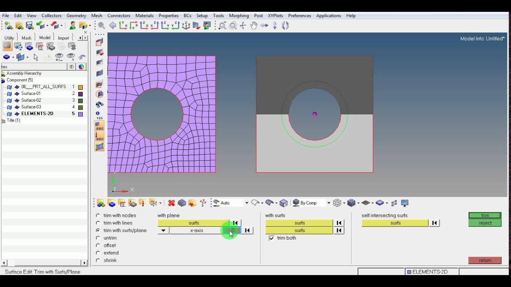
Task: Select the shrink radio option
Action: click(98, 261)
